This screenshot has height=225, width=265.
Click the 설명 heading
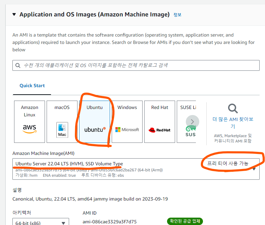point(17,190)
